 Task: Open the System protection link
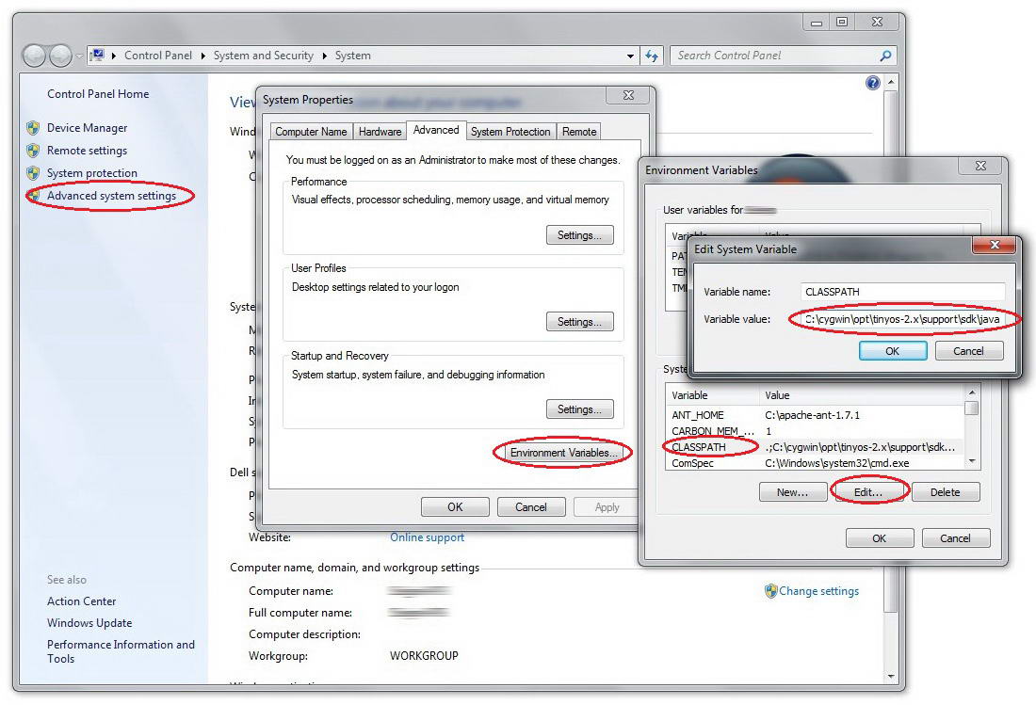click(92, 173)
